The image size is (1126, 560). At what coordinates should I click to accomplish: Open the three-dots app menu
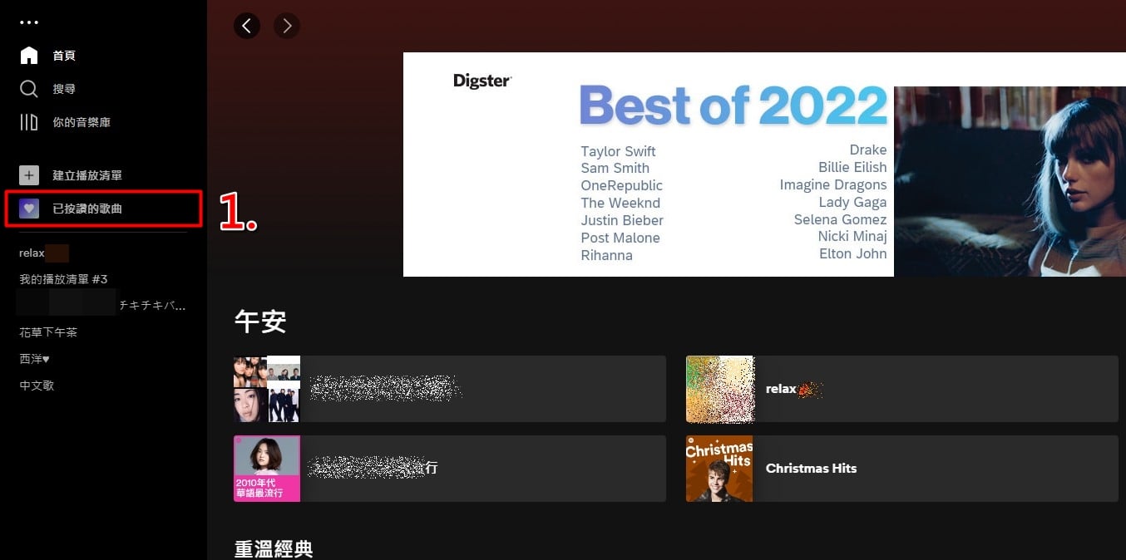coord(29,22)
